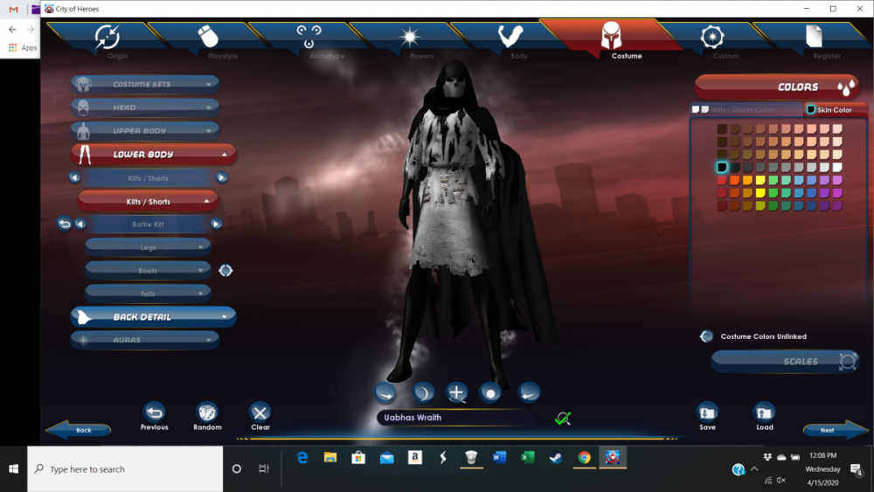874x492 pixels.
Task: Click the Load costume icon
Action: tap(765, 412)
